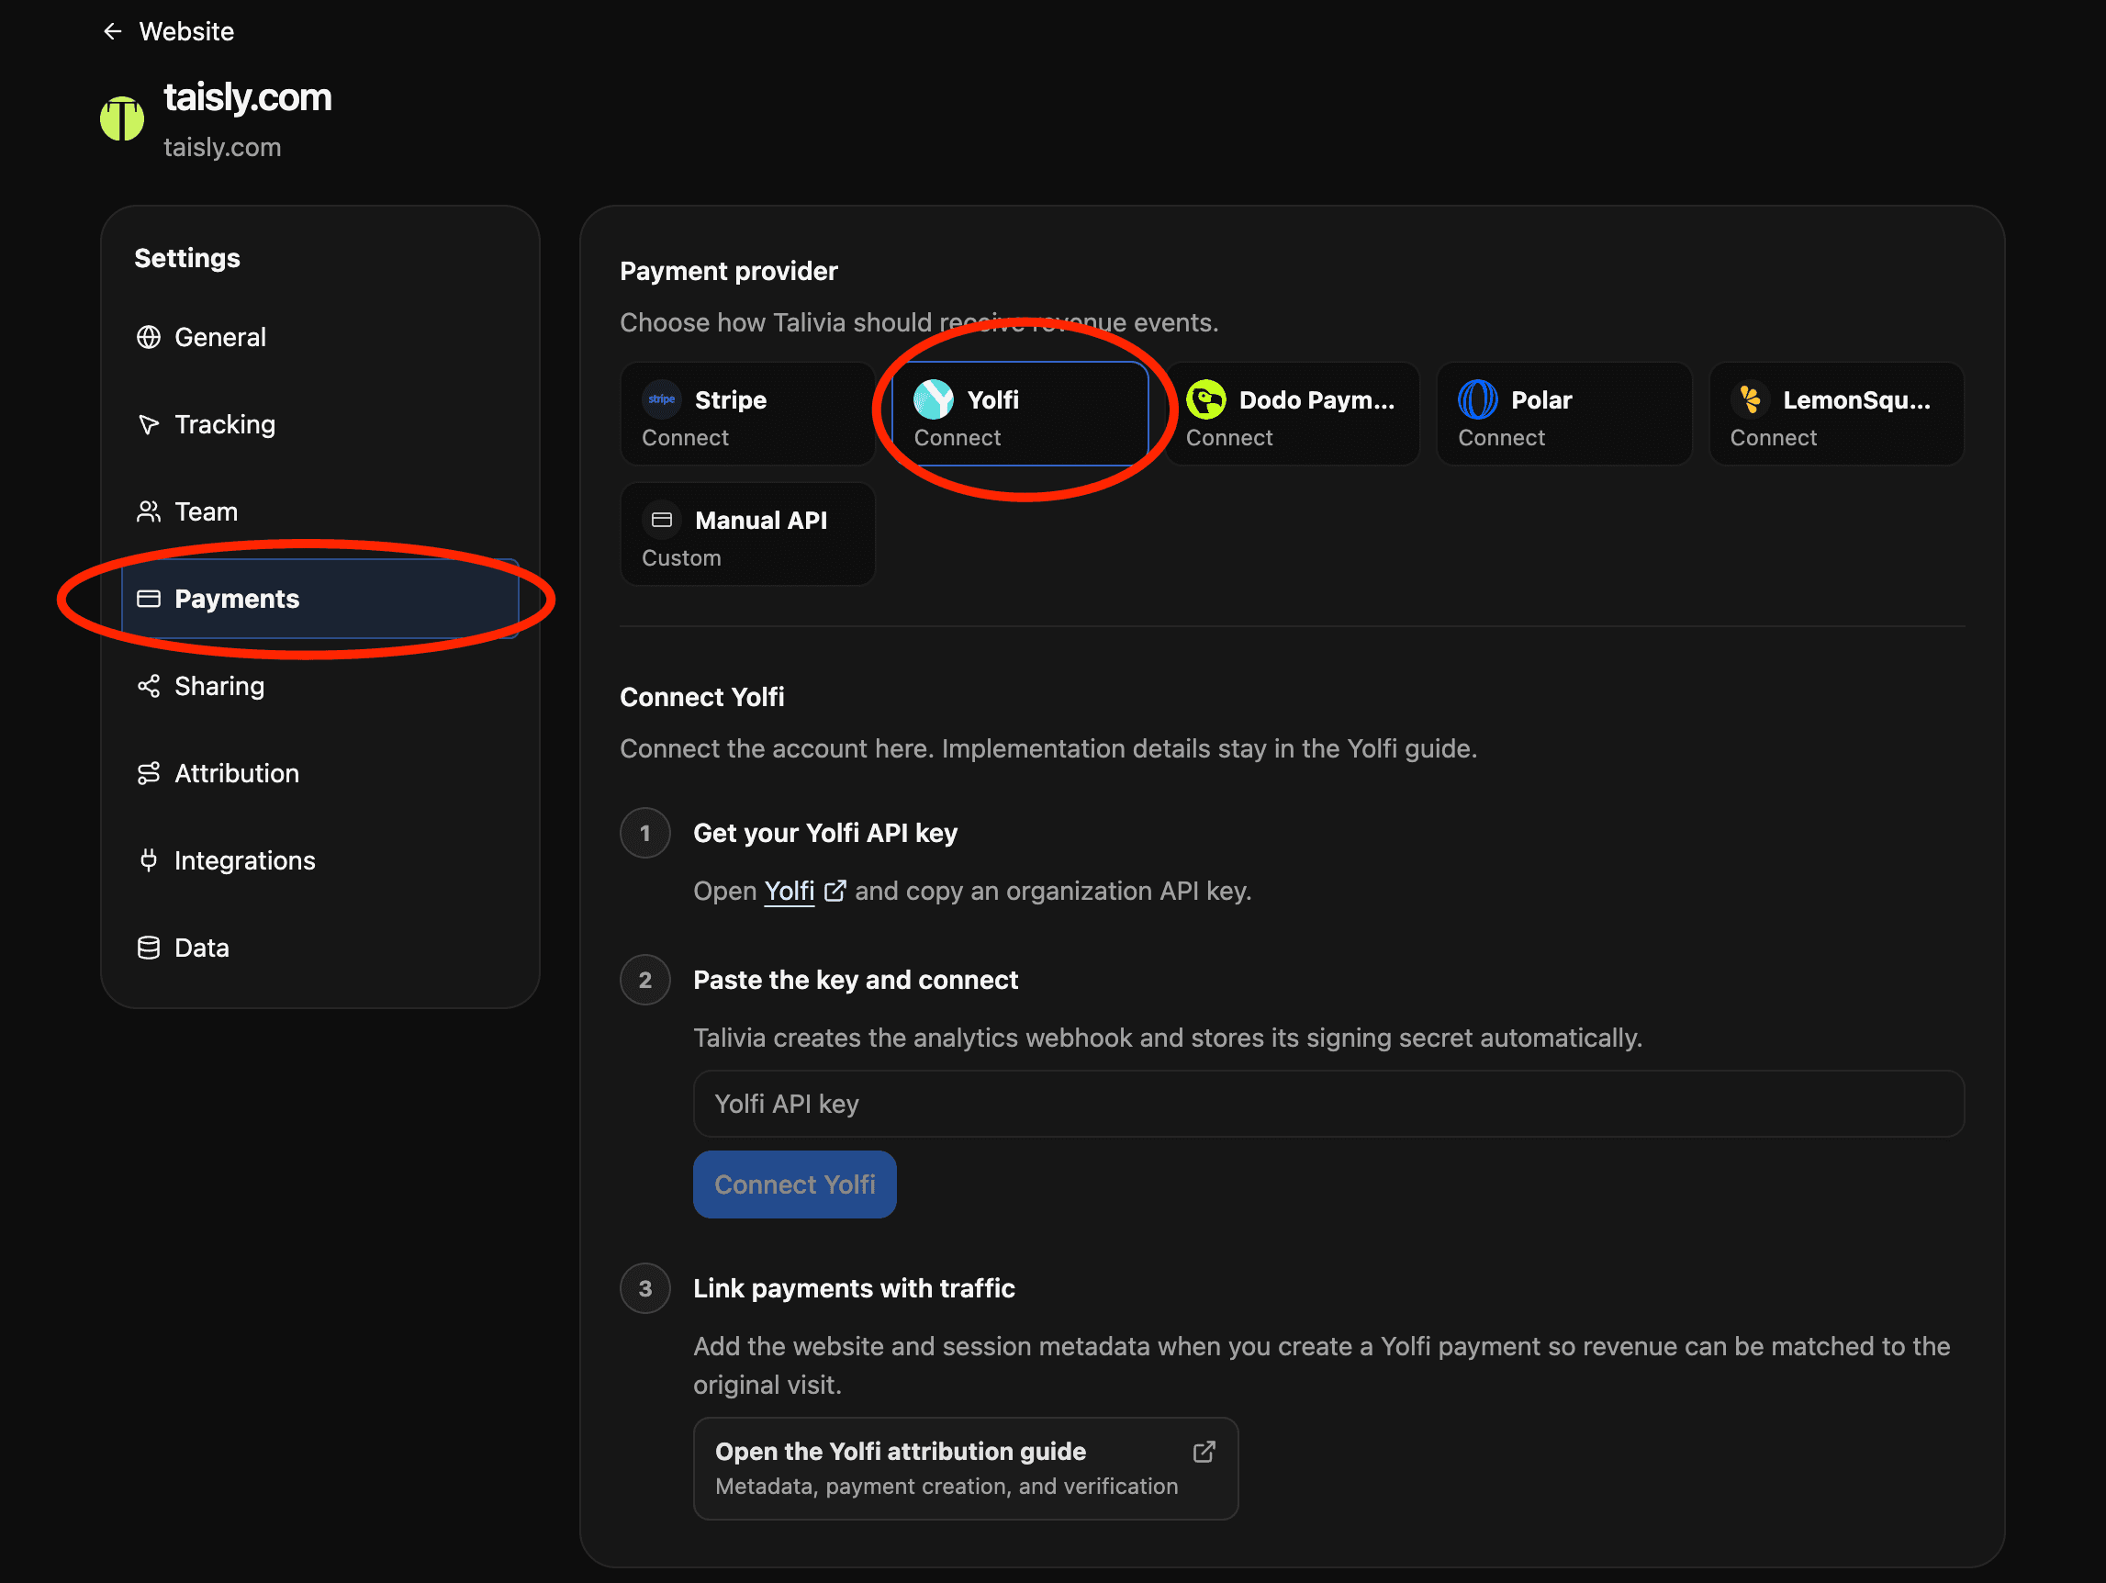2106x1583 pixels.
Task: Click external link icon beside Yolfi link
Action: pyautogui.click(x=835, y=892)
